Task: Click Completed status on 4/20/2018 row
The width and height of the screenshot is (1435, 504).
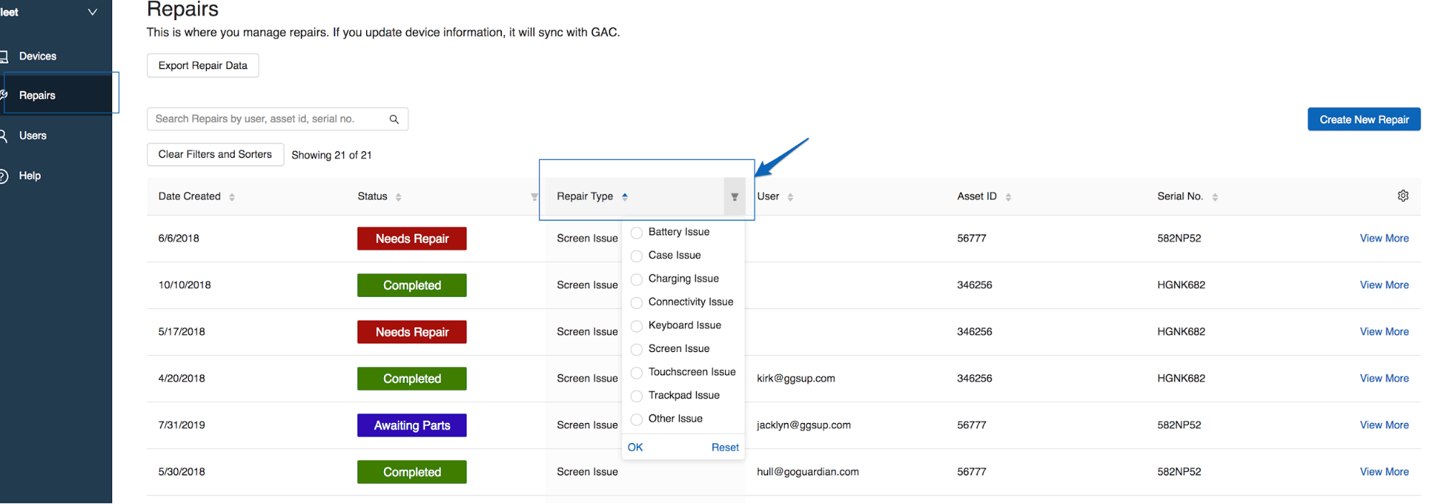Action: point(412,379)
